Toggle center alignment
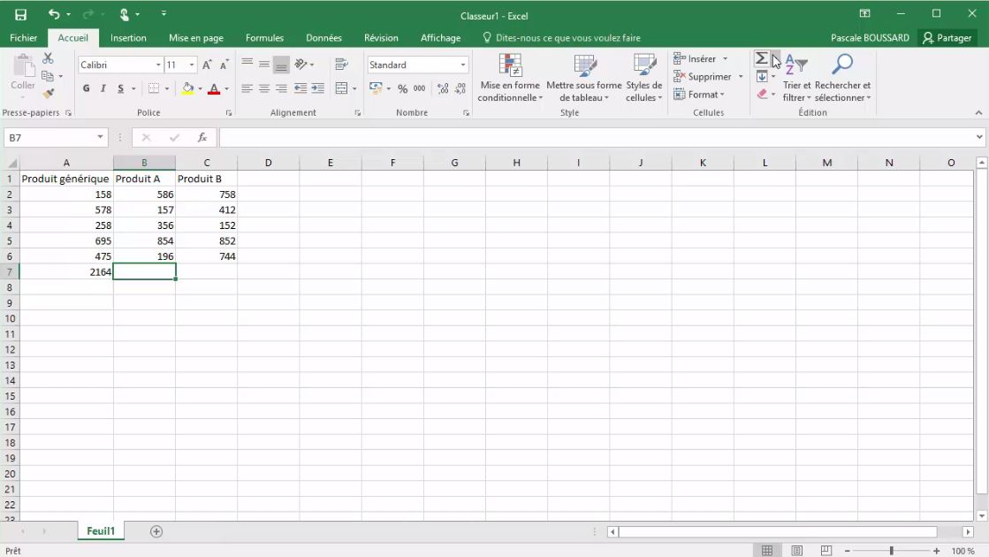This screenshot has width=989, height=557. 265,88
